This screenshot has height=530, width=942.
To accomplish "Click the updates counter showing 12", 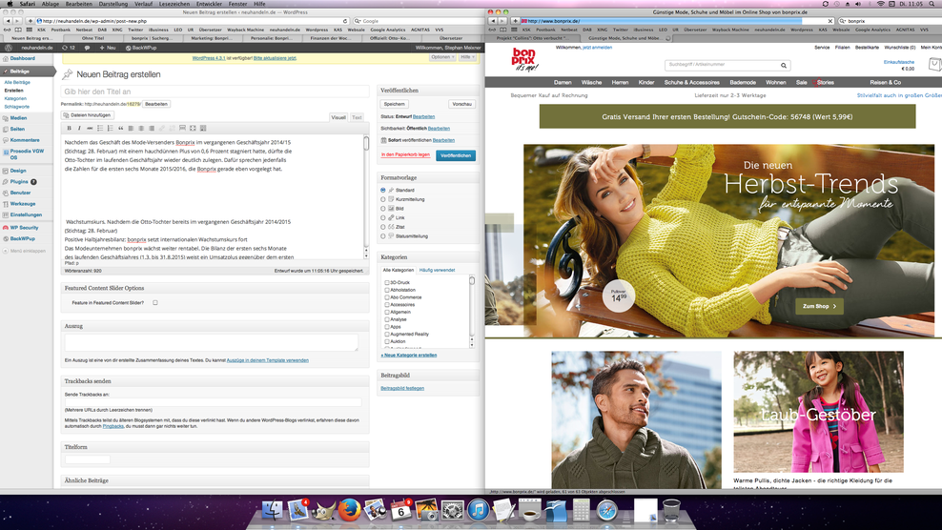I will (69, 48).
